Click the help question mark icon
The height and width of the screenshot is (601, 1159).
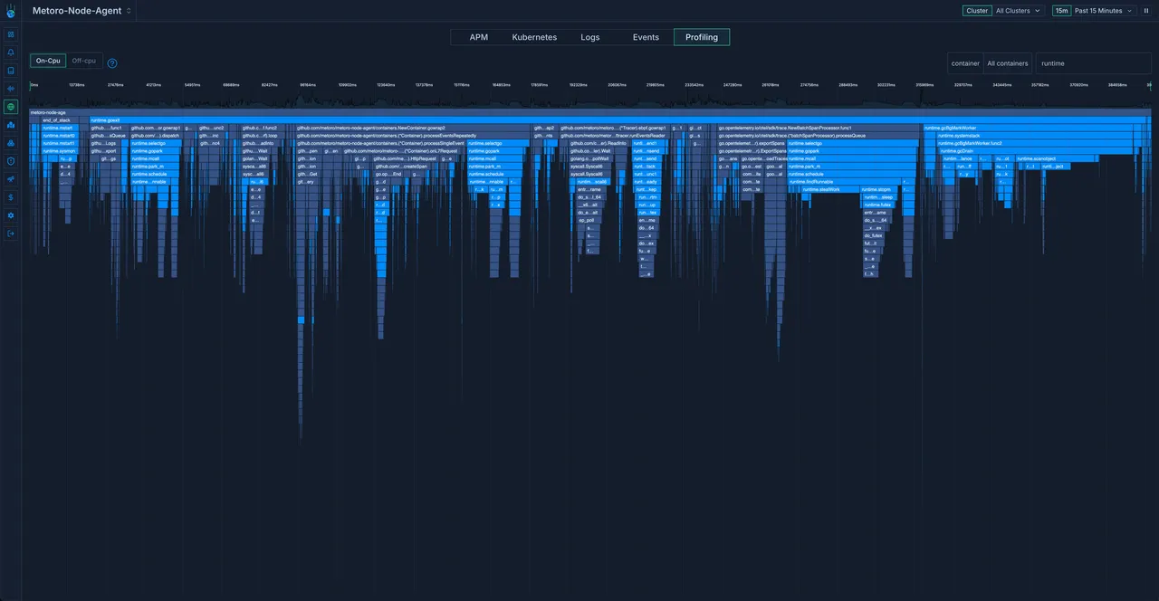pos(112,63)
